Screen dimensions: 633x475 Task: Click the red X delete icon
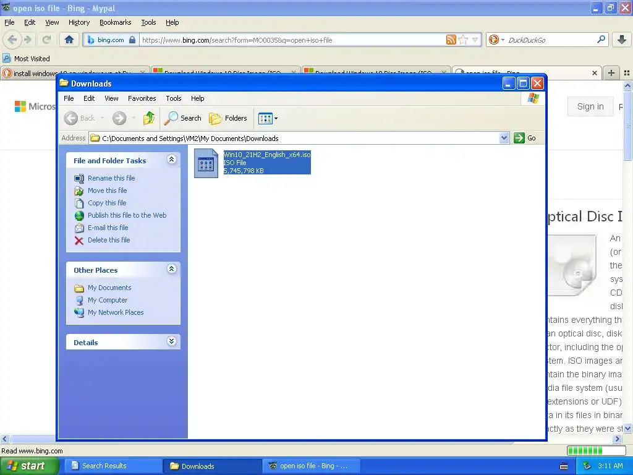(79, 241)
